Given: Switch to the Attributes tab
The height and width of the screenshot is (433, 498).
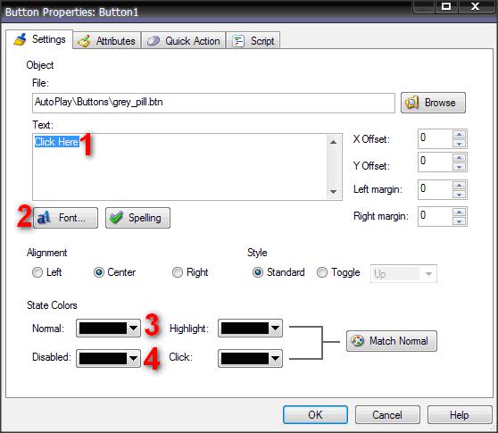Looking at the screenshot, I should tap(107, 41).
